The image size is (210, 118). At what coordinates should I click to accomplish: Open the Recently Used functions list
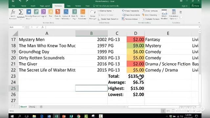click(29, 14)
